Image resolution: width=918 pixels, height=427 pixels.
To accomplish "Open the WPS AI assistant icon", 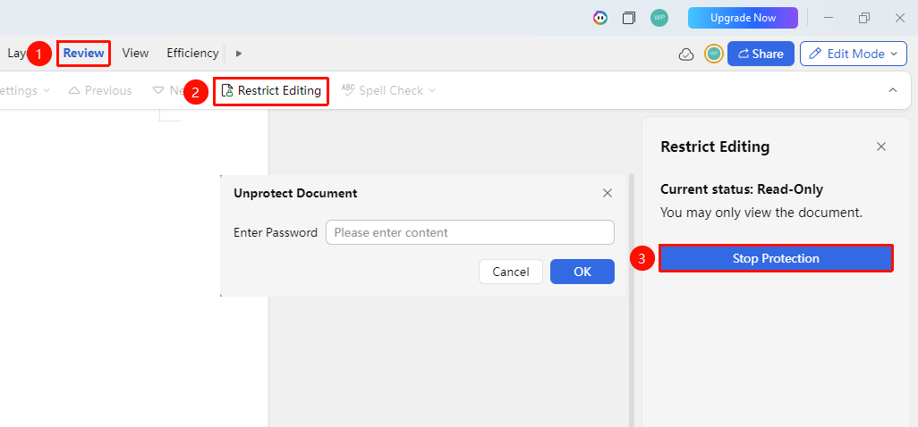I will click(600, 18).
